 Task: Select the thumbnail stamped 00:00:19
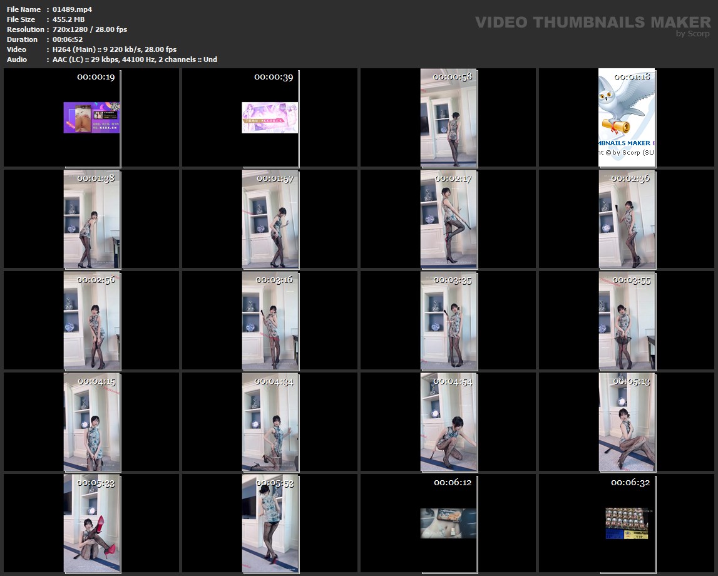click(92, 118)
